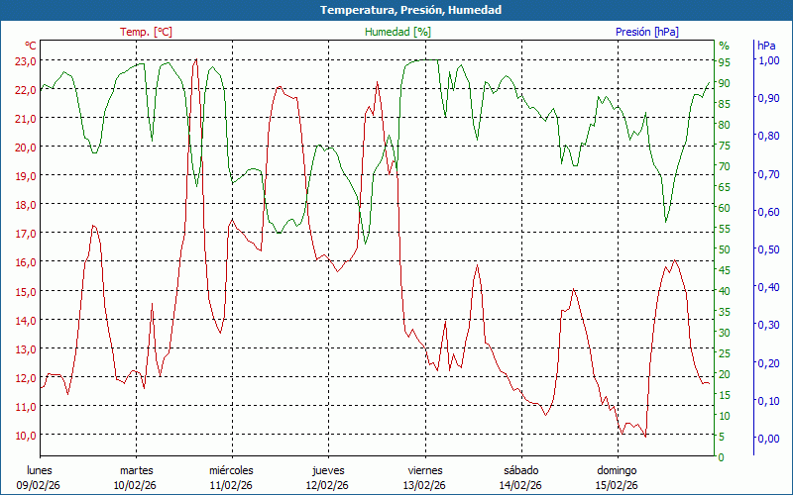This screenshot has height=495, width=793.
Task: Select the red Temp. [°C] legend label
Action: [146, 32]
